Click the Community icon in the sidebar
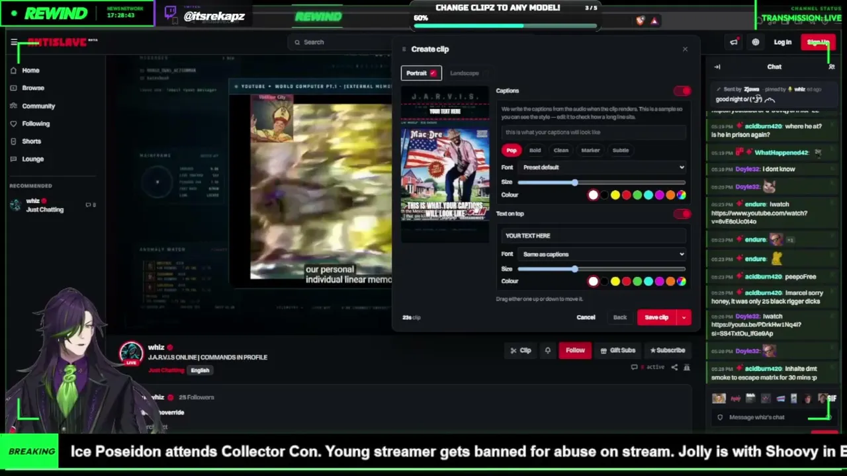 click(x=13, y=106)
